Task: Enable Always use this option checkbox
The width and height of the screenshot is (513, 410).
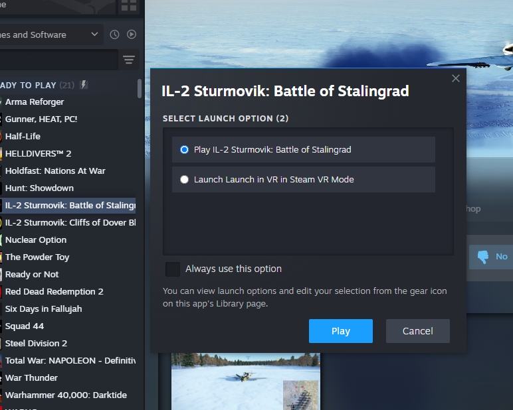Action: 173,269
